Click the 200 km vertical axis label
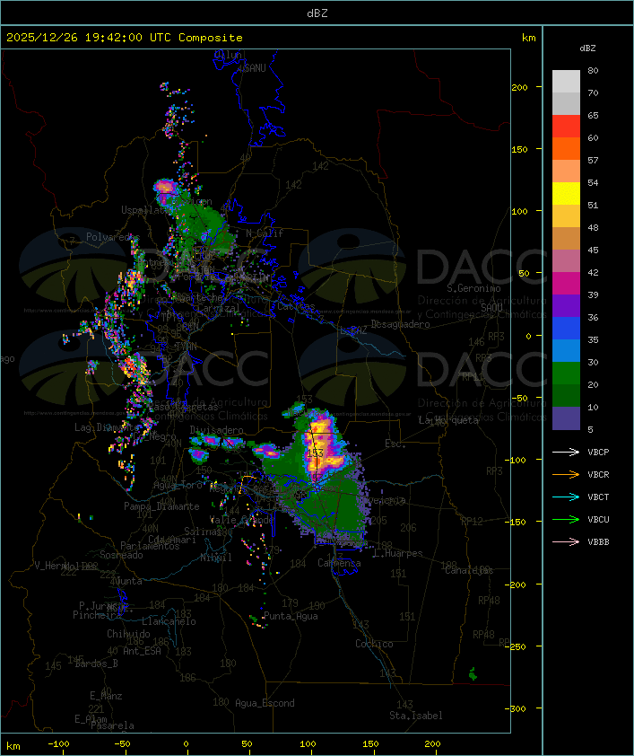 coord(519,87)
